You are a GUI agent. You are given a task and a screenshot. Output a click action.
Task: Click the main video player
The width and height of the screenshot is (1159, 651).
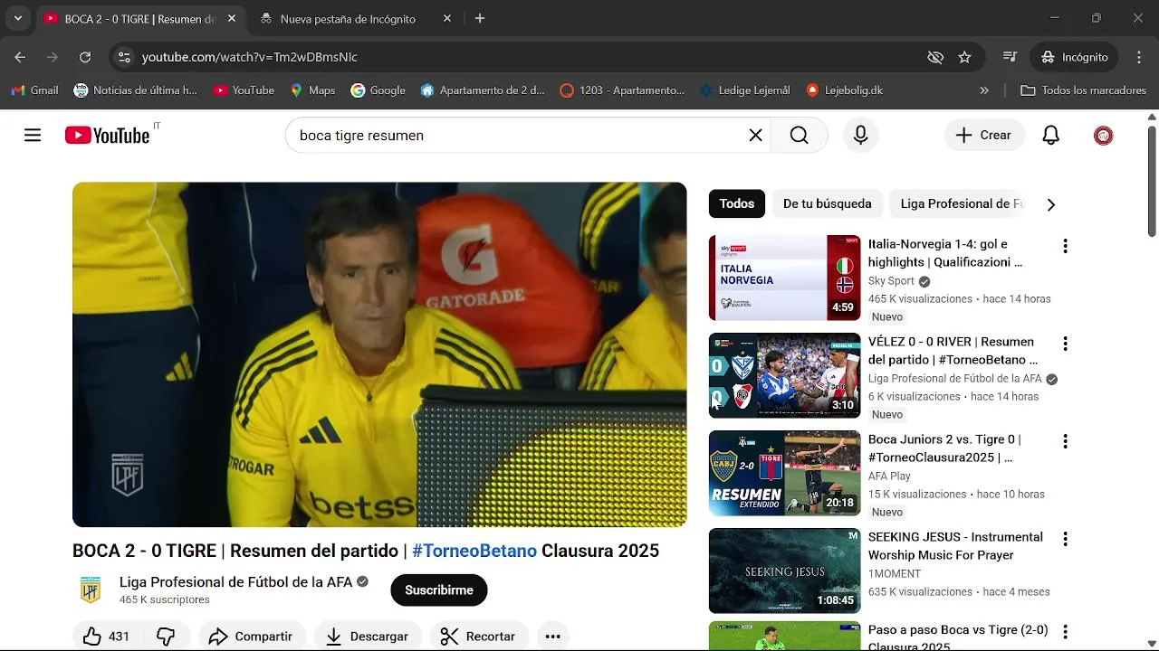(x=379, y=354)
